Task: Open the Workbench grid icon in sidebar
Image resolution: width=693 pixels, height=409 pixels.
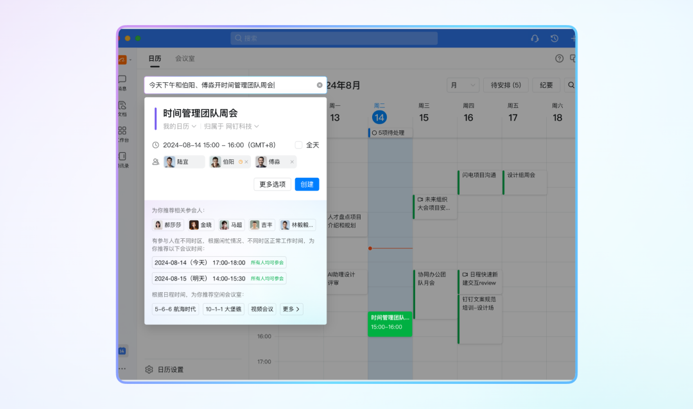Action: 122,130
